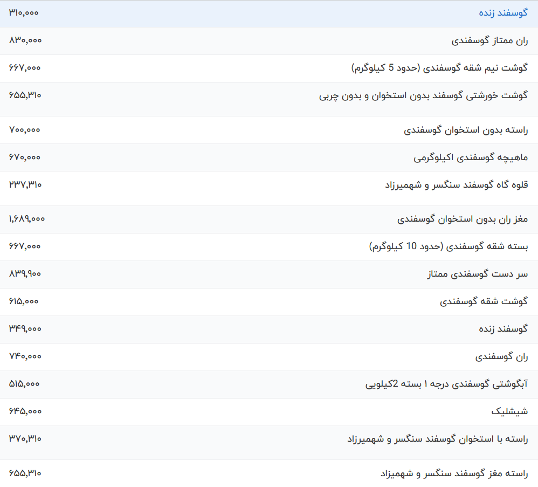Open the ران گوسفندی entry priced ۷۴۰,۰۰۰

(x=501, y=357)
